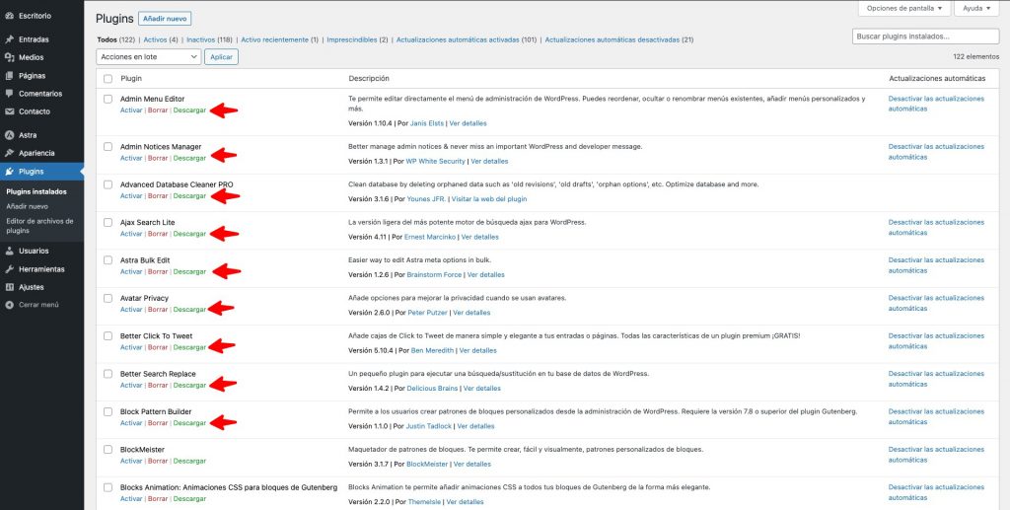
Task: Disable auto-updates for Astra Bulk Edit
Action: pyautogui.click(x=936, y=265)
